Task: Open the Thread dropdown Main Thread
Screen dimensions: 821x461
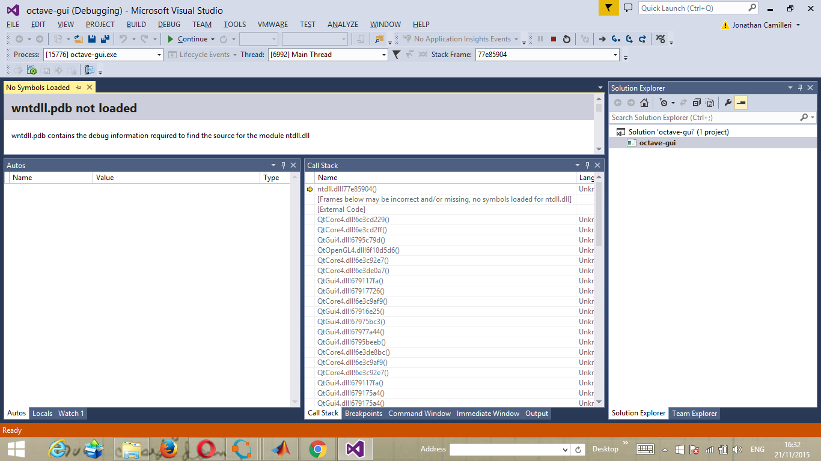Action: pyautogui.click(x=328, y=55)
